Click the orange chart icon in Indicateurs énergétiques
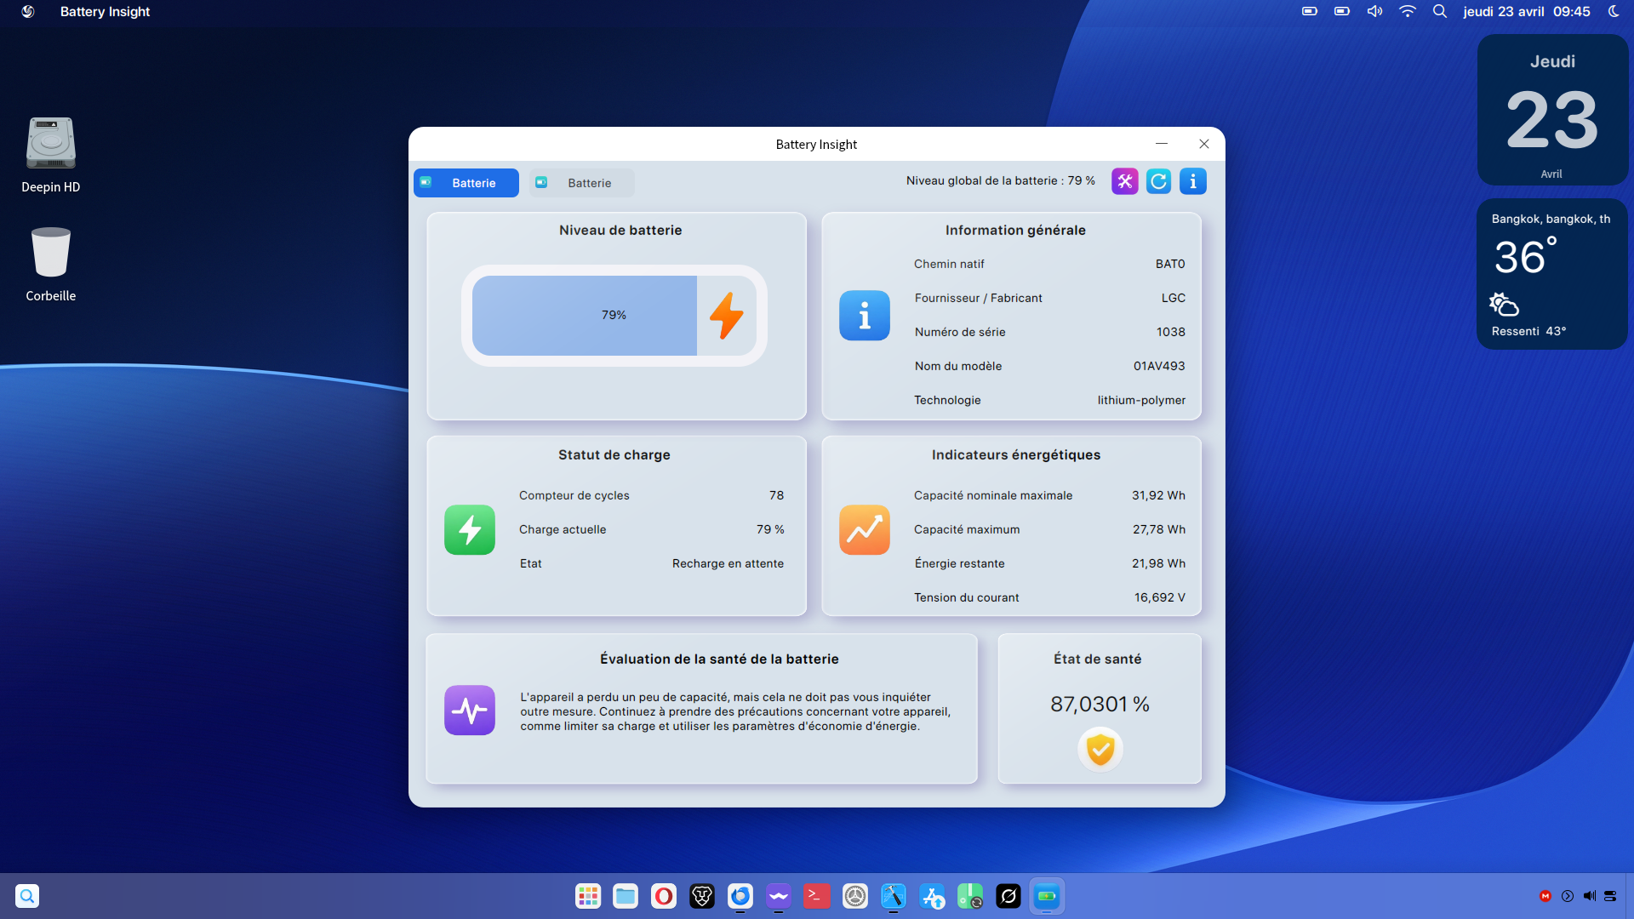Screen dimensions: 1634x919 click(865, 530)
